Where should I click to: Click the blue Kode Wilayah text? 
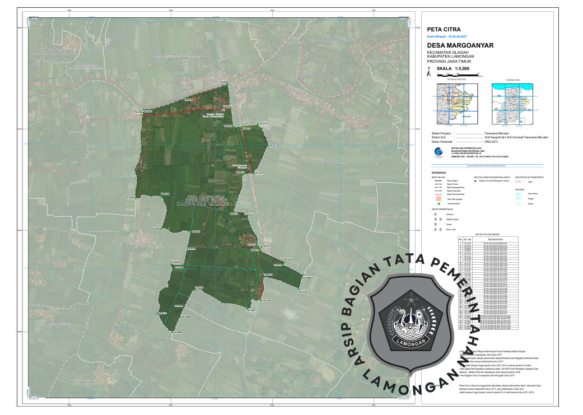[447, 35]
